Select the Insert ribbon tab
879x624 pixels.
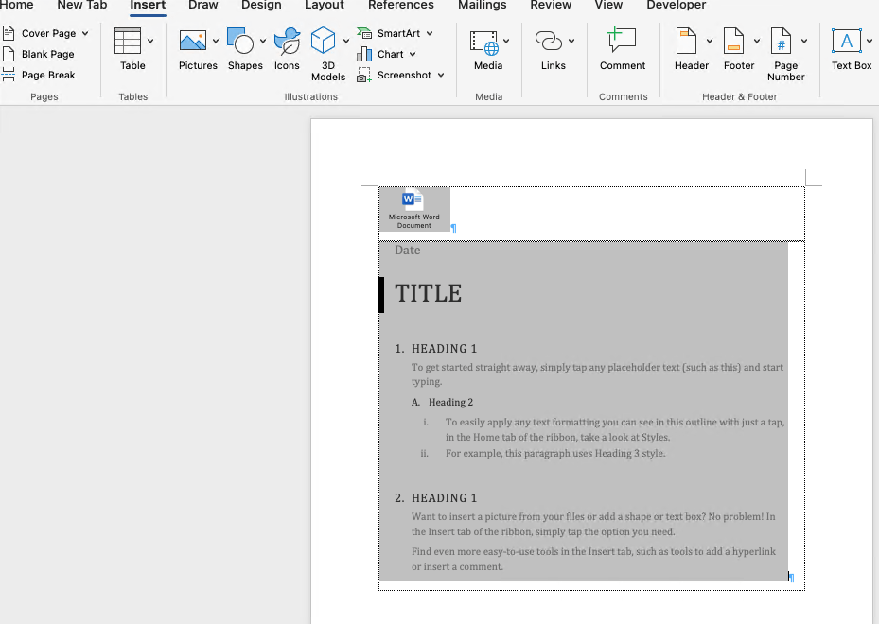click(x=148, y=5)
